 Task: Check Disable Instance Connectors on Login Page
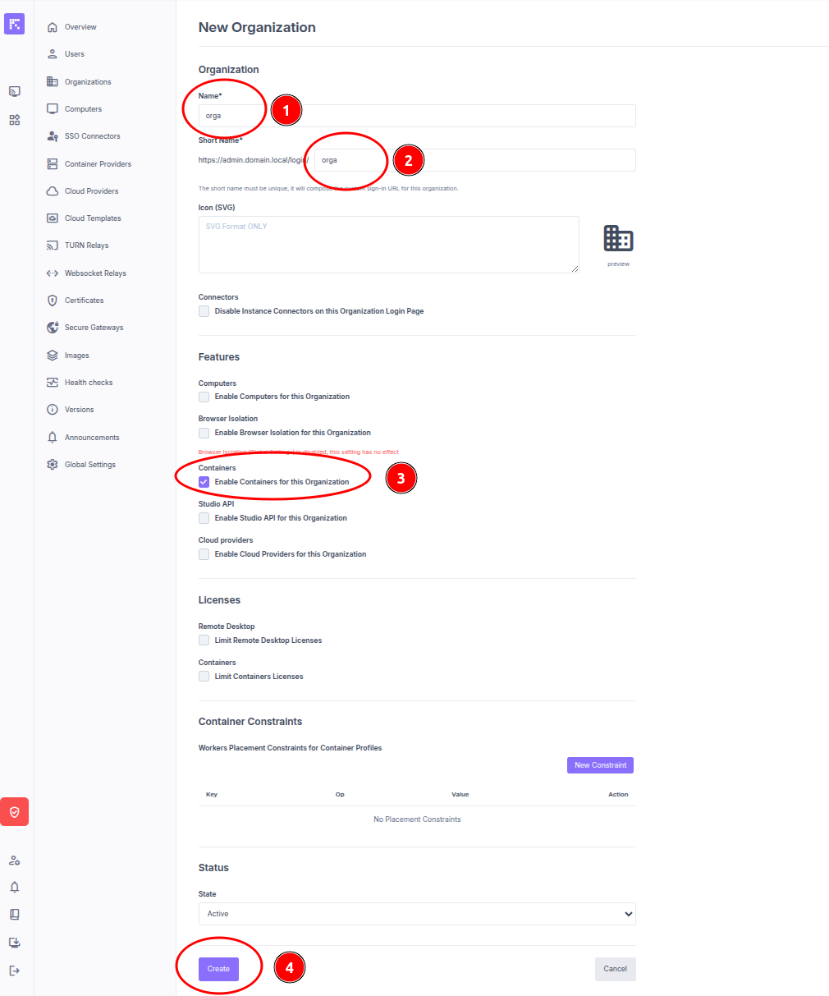[204, 311]
